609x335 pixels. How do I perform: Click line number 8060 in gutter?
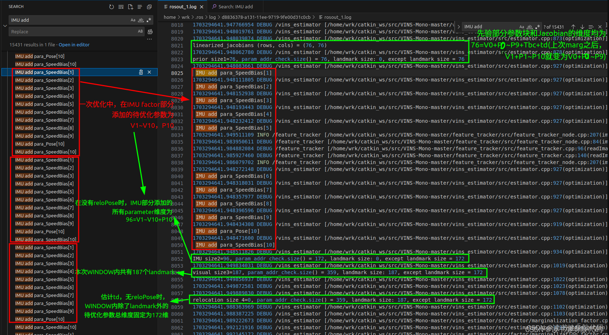coord(177,314)
